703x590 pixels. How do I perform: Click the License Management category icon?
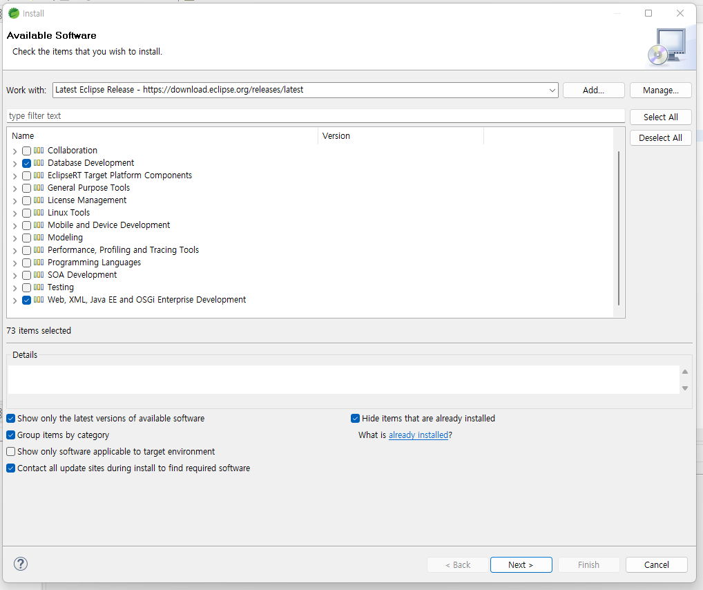pyautogui.click(x=39, y=200)
